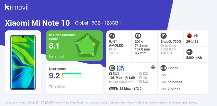Click the camera icon beside Samsung logo
This screenshot has height=106, width=217.
tap(112, 68)
